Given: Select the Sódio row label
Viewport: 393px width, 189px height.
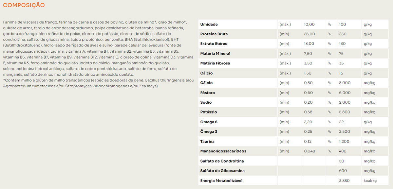Looking at the screenshot, I should point(206,102).
